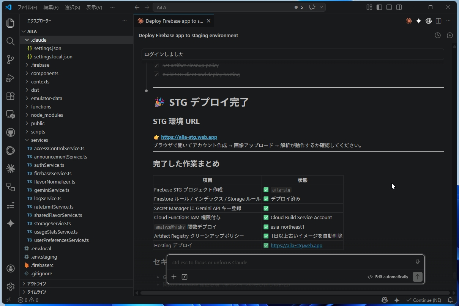
Task: Open the Gemini sparkle icon in activity bar
Action: (x=10, y=223)
